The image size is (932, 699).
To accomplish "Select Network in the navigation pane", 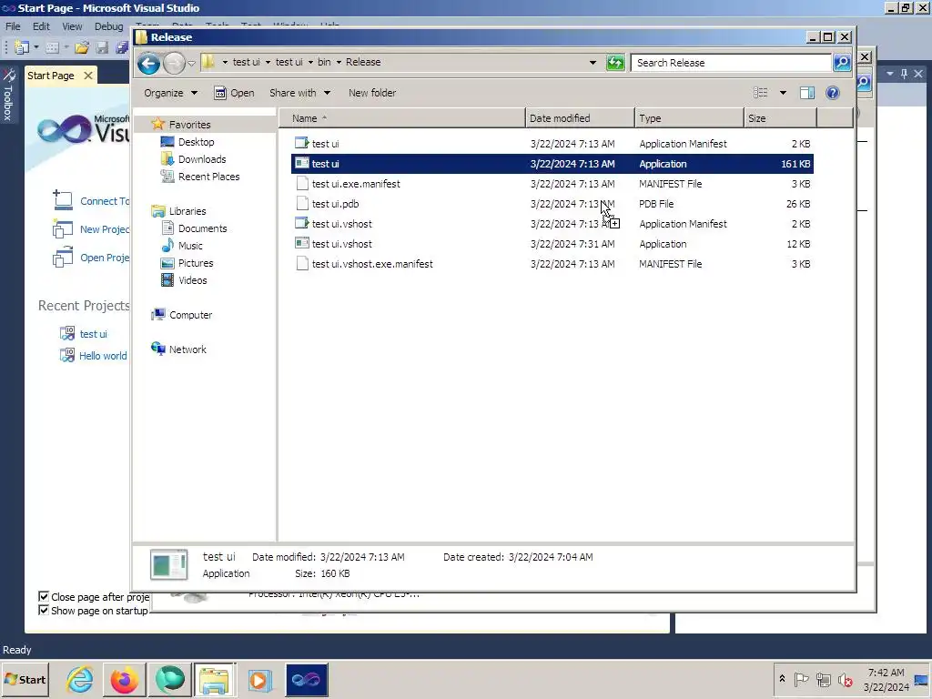I will click(187, 349).
